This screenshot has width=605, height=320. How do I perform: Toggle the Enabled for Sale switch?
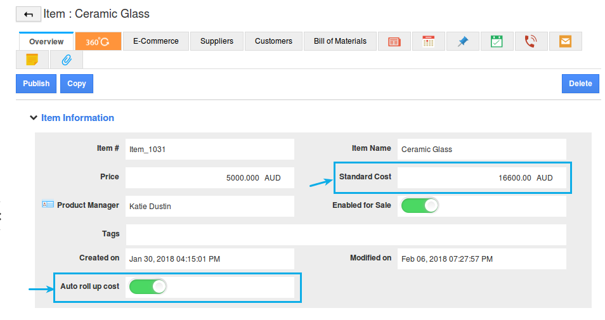click(419, 205)
